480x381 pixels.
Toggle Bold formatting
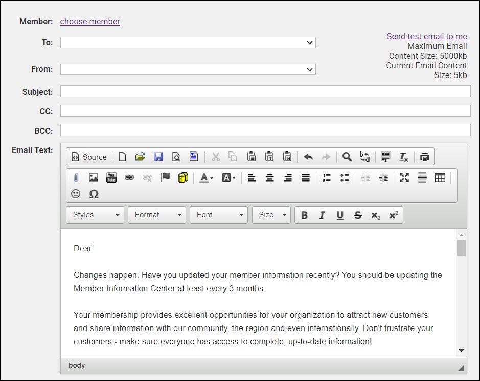[304, 215]
